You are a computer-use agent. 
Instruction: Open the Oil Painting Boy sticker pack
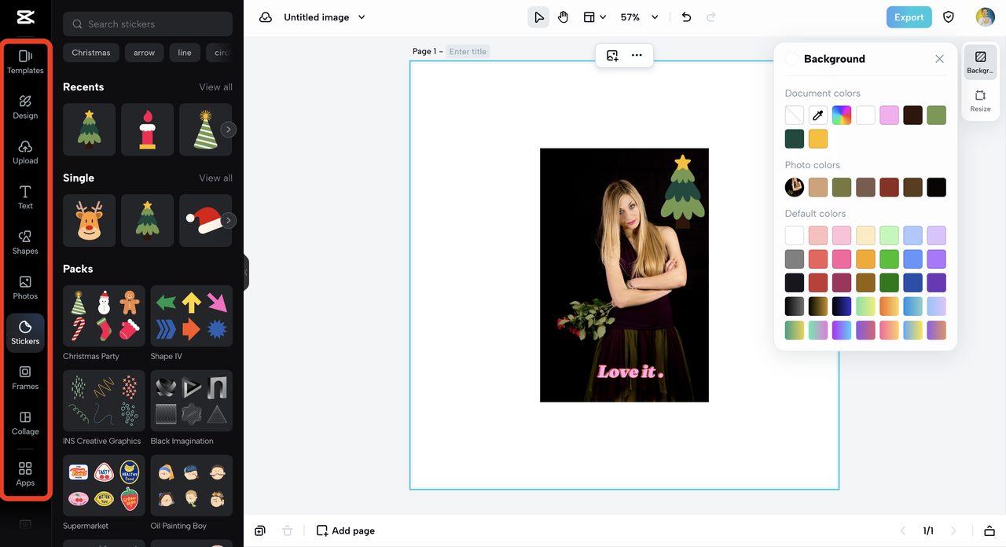(192, 486)
